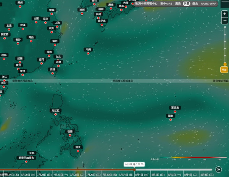Click the orange altitude slider handle
The height and width of the screenshot is (177, 229).
pyautogui.click(x=225, y=64)
